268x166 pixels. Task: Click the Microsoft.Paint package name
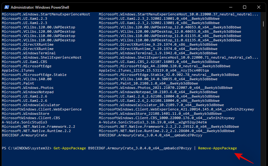click(x=18, y=83)
